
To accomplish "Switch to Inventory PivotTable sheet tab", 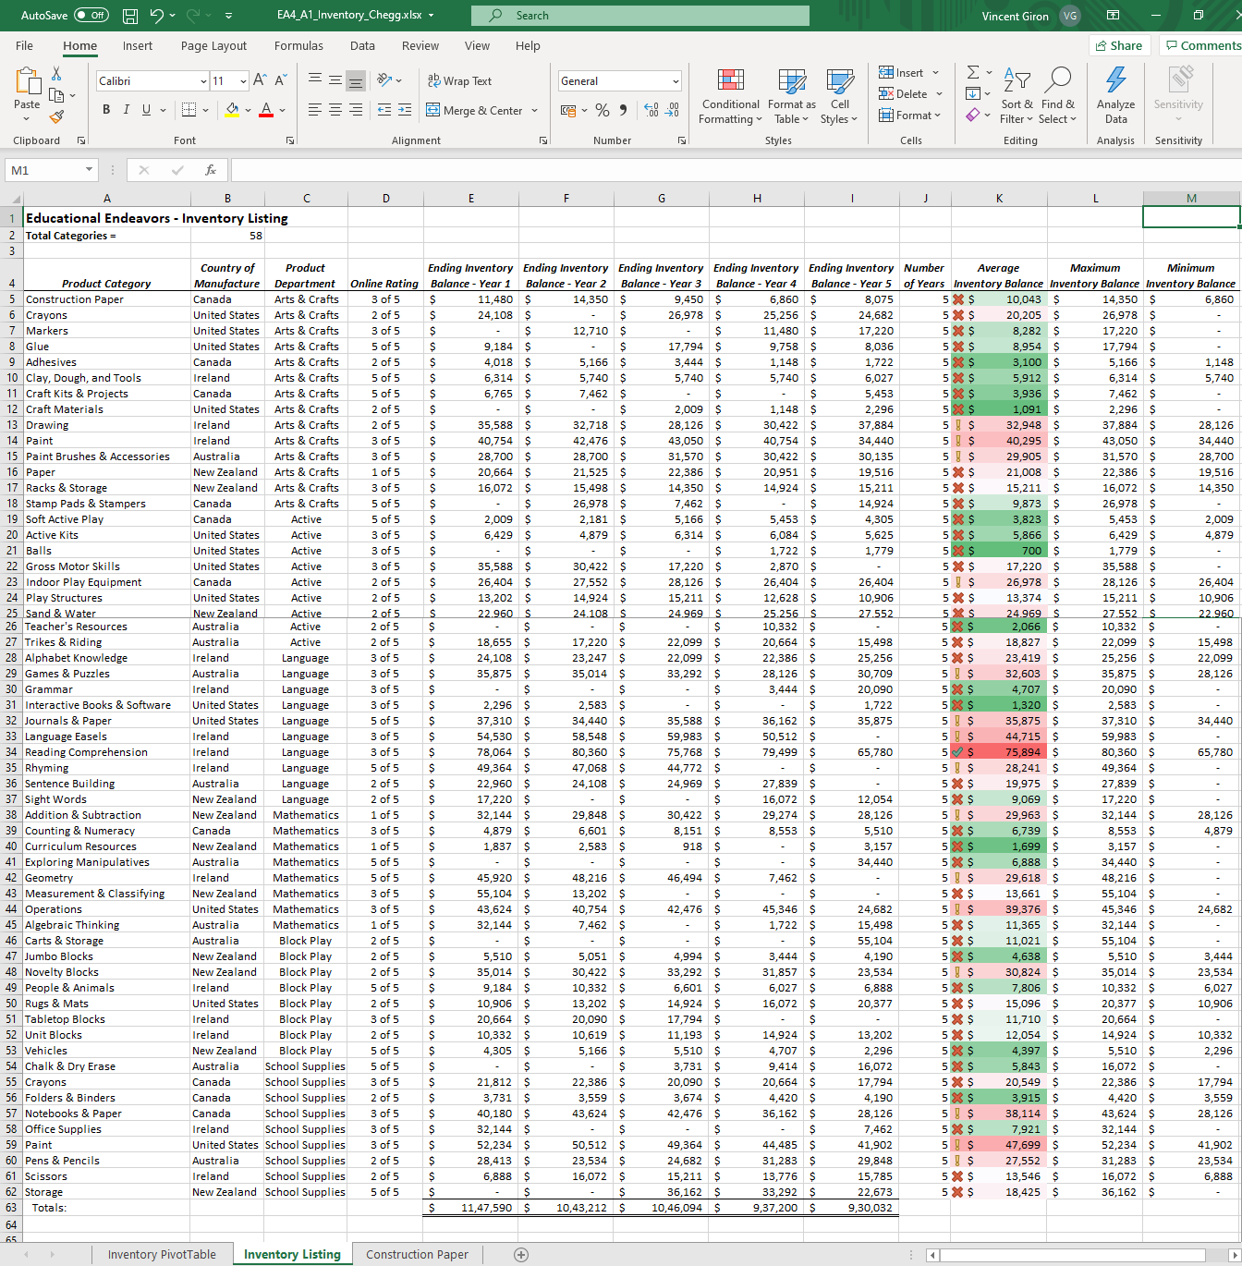I will point(162,1254).
